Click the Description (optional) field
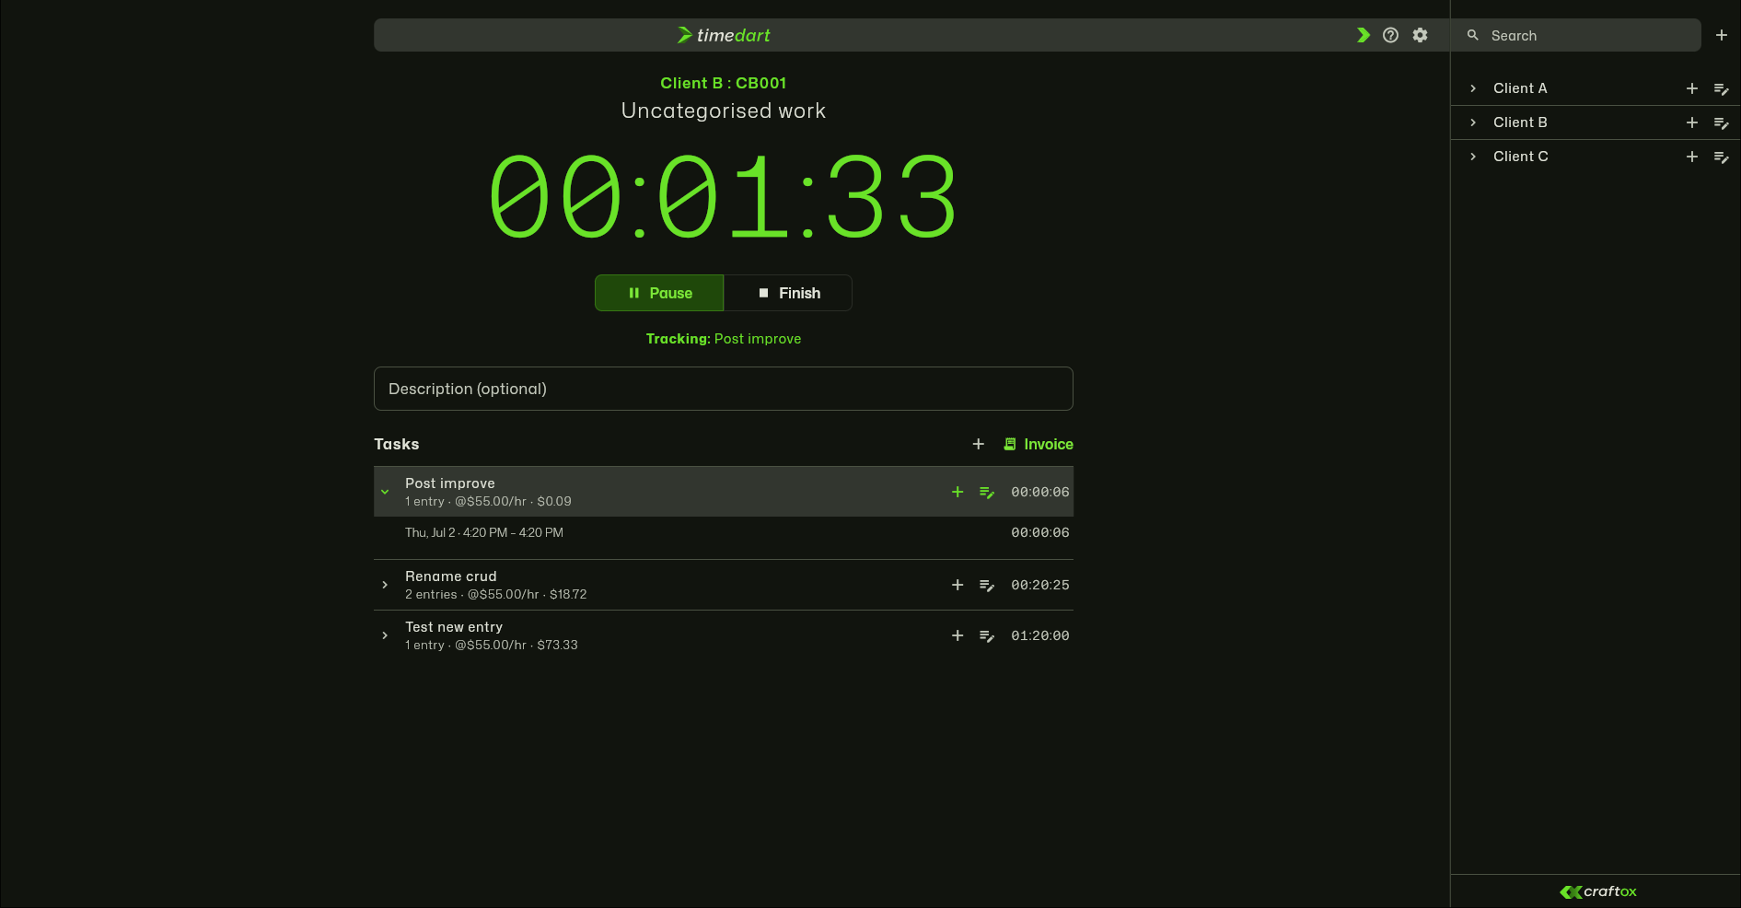The height and width of the screenshot is (908, 1741). 724,389
